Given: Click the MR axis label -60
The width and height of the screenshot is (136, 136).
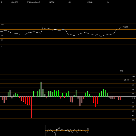Looking at the screenshot, I should (x=133, y=111).
